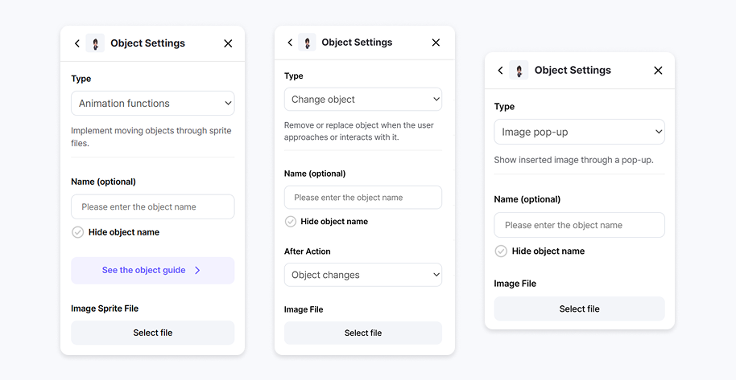Go back in the Animation functions panel
This screenshot has width=736, height=380.
(x=77, y=43)
